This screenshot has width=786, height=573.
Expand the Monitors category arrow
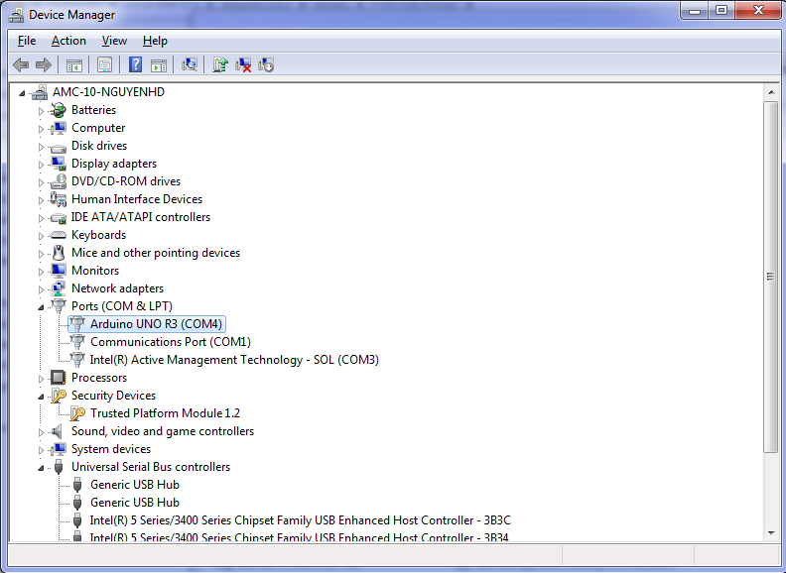point(41,272)
